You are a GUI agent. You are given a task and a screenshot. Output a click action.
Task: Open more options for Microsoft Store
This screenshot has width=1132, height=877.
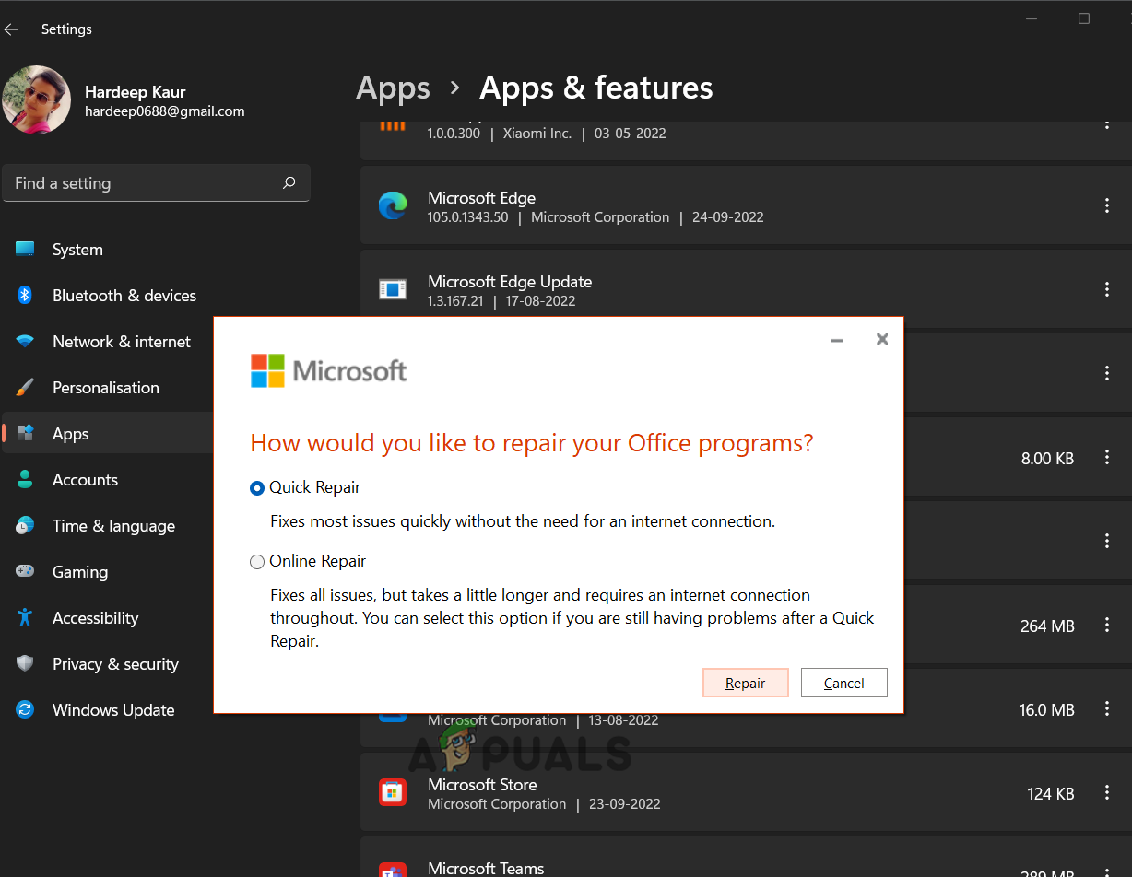click(x=1106, y=793)
